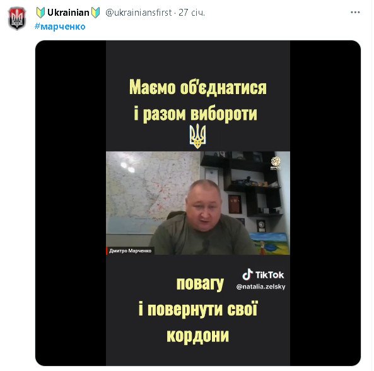
Task: Click the word "повагу" in the video
Action: [200, 283]
